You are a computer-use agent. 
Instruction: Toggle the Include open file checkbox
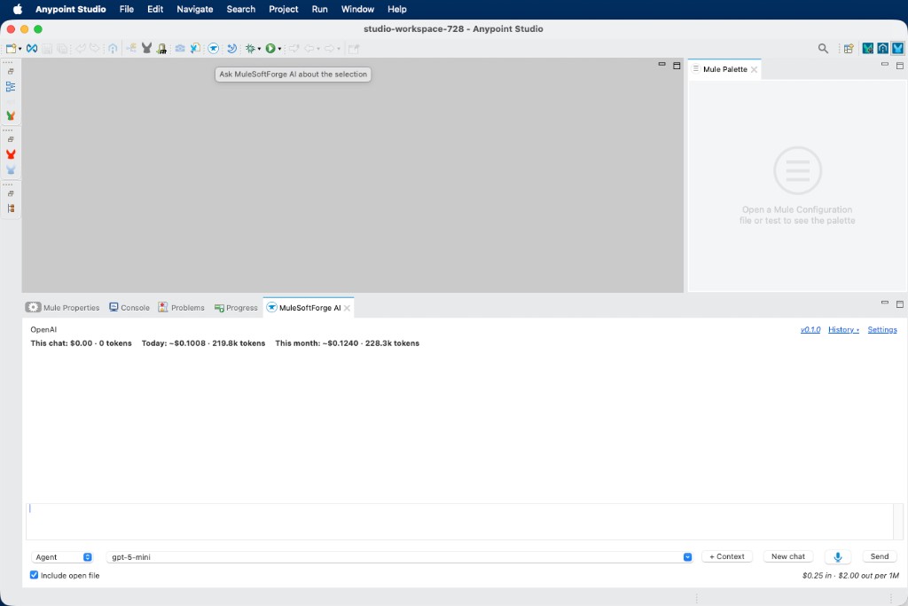pos(35,575)
